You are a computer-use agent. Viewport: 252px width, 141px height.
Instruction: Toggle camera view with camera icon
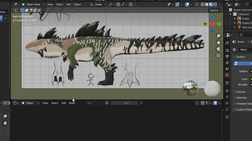[218, 49]
